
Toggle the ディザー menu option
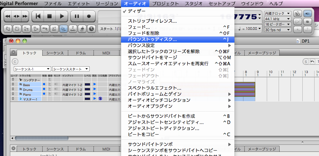pos(178,12)
